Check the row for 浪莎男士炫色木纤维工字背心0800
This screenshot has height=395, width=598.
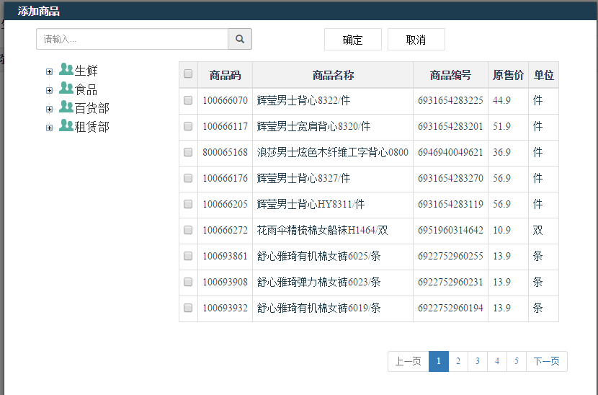(x=188, y=152)
